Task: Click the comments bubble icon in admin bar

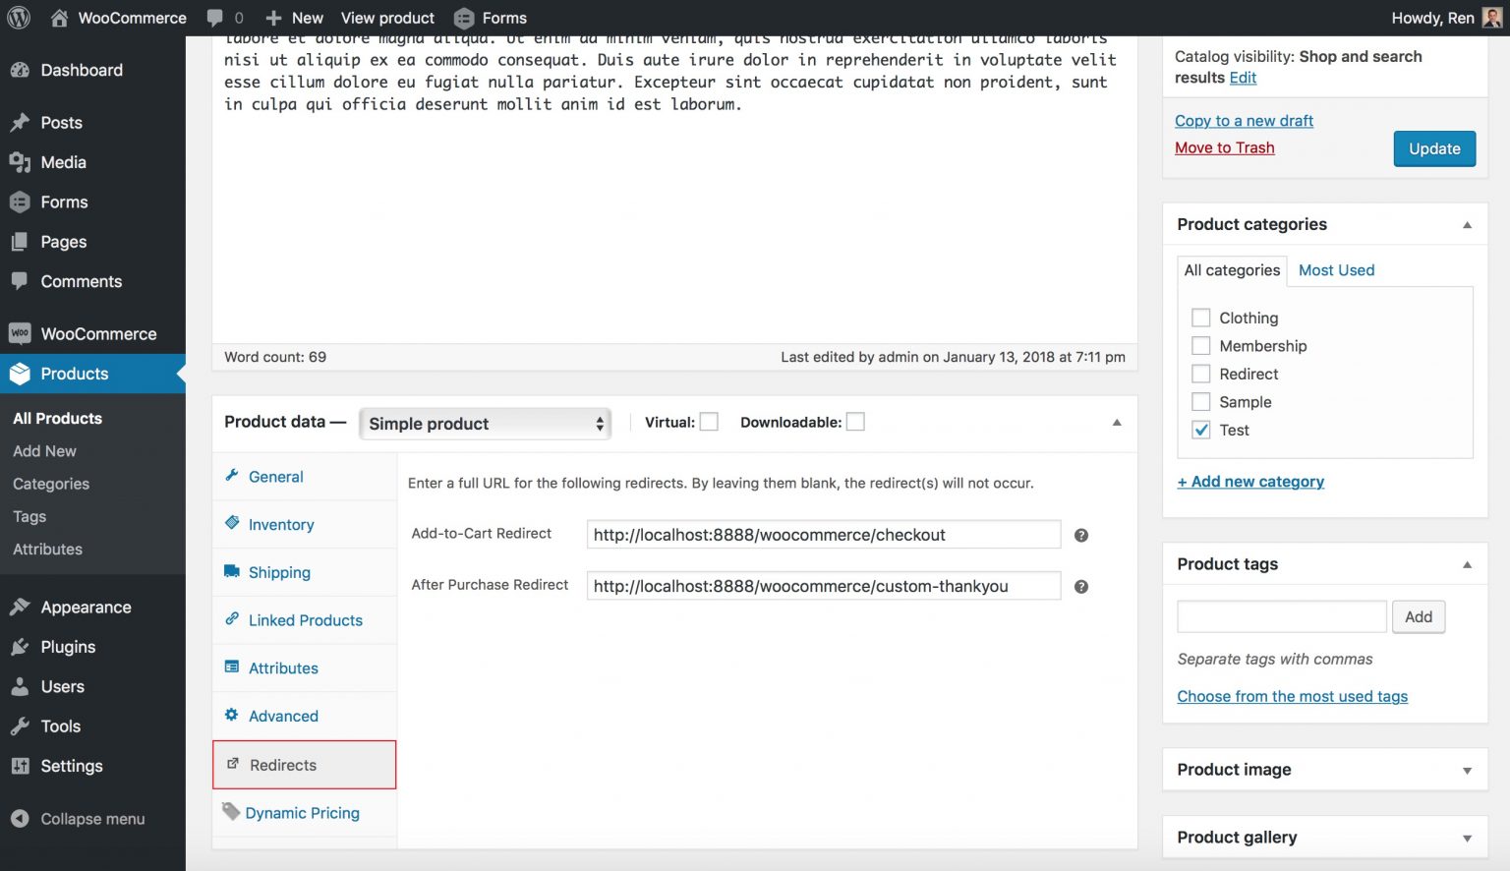Action: 215,18
